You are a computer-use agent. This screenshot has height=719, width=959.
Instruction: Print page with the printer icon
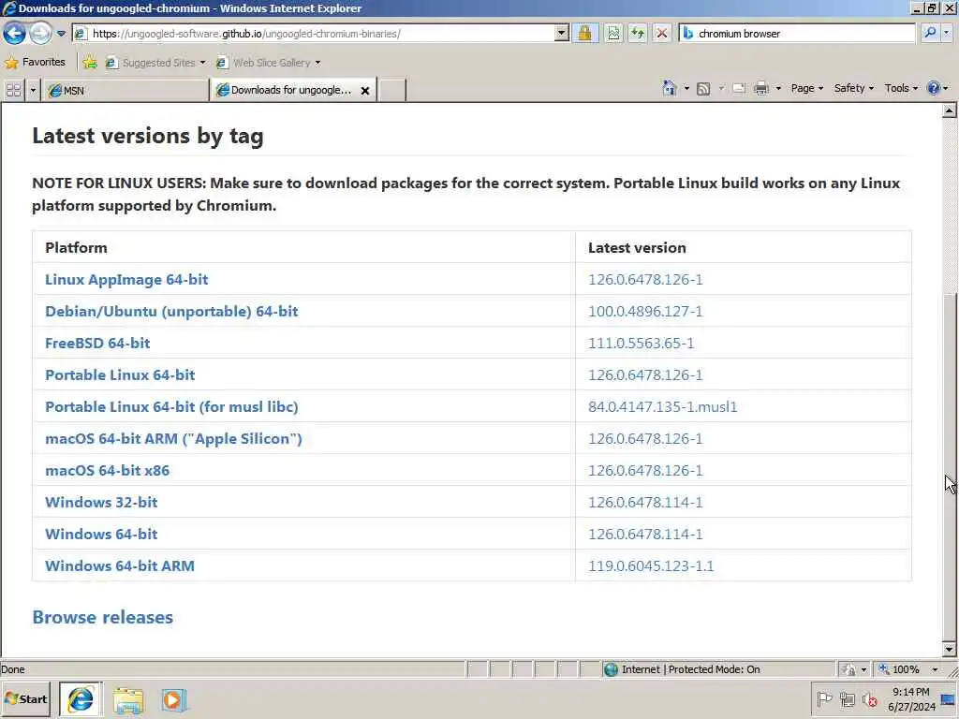tap(760, 89)
